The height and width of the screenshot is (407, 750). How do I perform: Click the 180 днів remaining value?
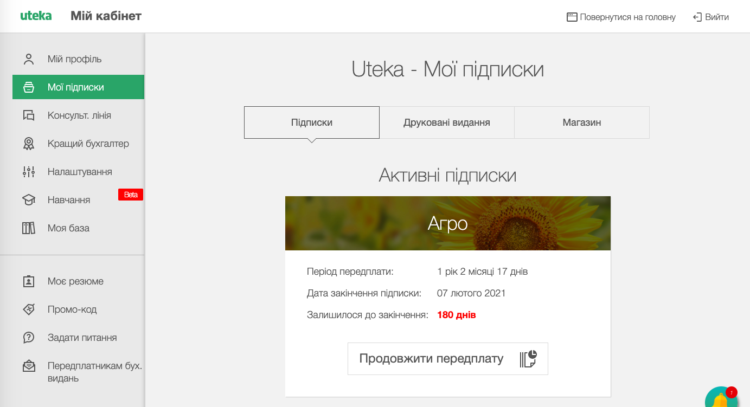(x=457, y=315)
